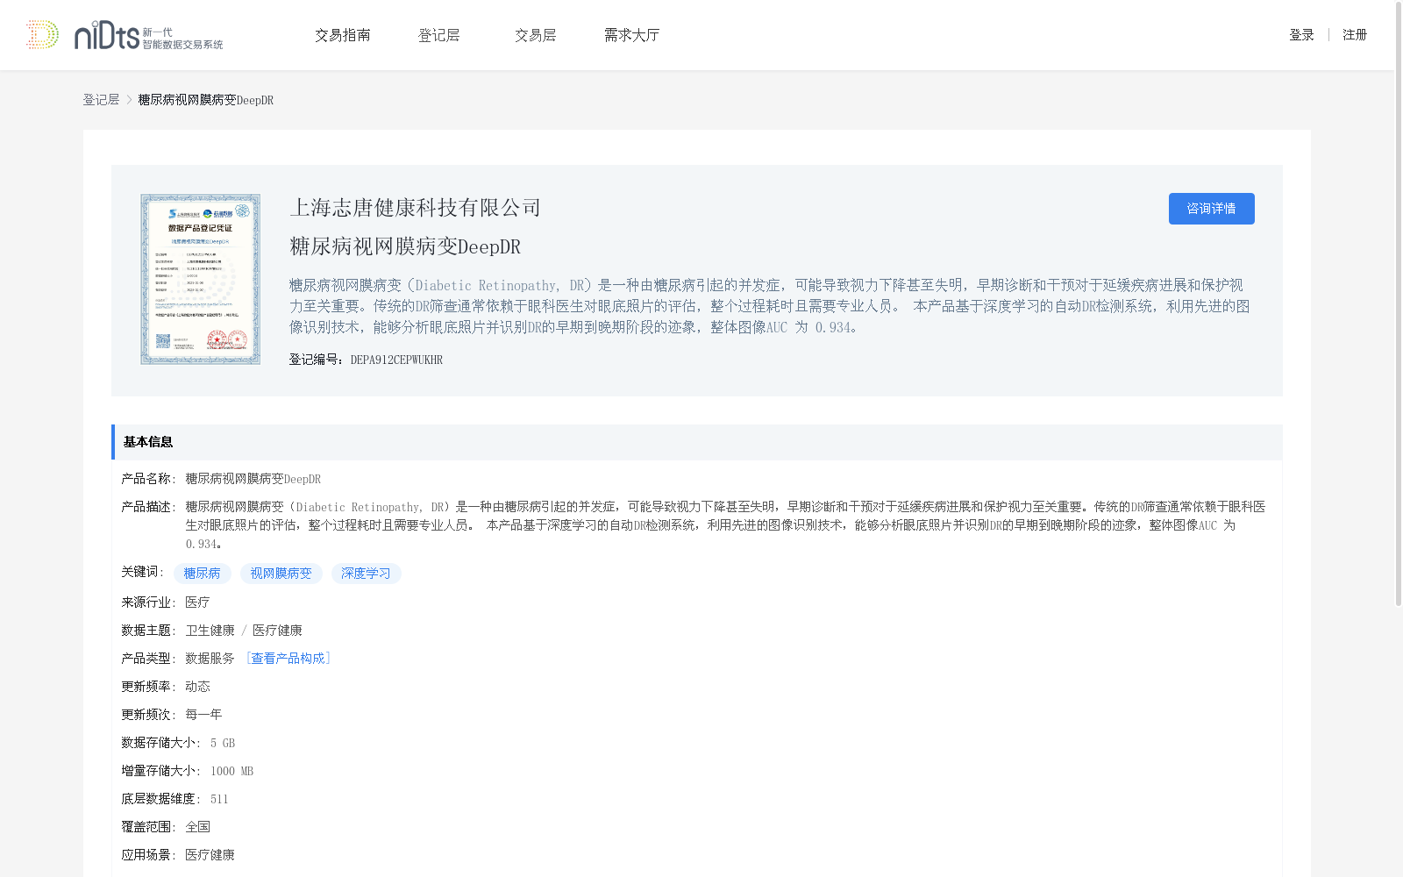1403x877 pixels.
Task: Click the vertical page scrollbar
Action: click(1399, 304)
